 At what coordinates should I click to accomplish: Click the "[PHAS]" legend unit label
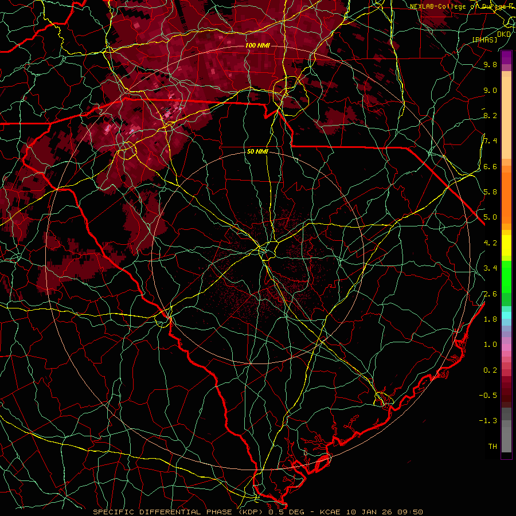click(484, 40)
